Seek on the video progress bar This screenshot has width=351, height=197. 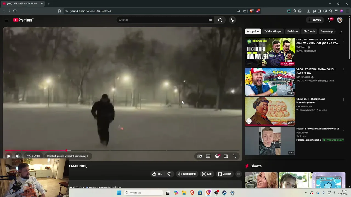[122, 150]
